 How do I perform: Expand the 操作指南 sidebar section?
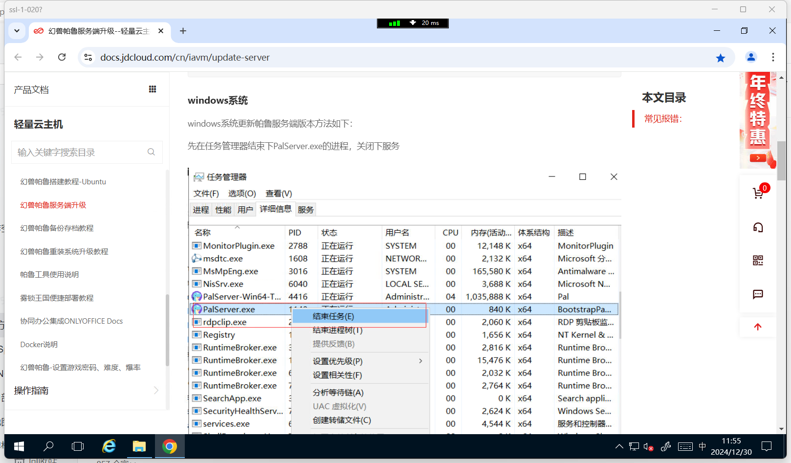[x=87, y=391]
